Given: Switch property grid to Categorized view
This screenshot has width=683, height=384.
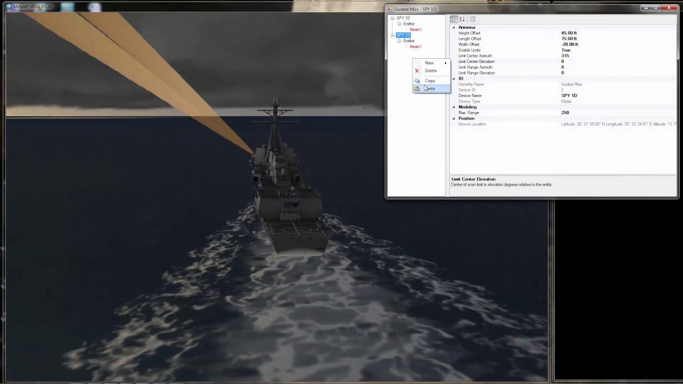Looking at the screenshot, I should [x=454, y=19].
